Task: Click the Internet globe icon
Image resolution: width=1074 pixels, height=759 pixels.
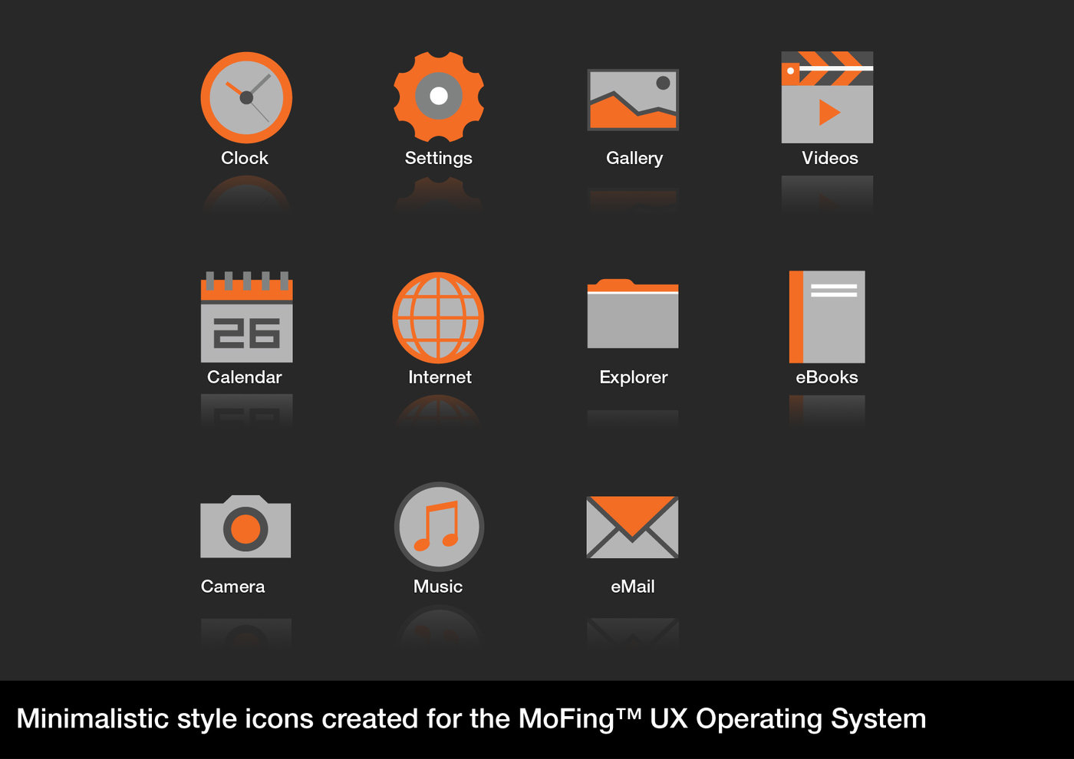Action: [x=438, y=317]
